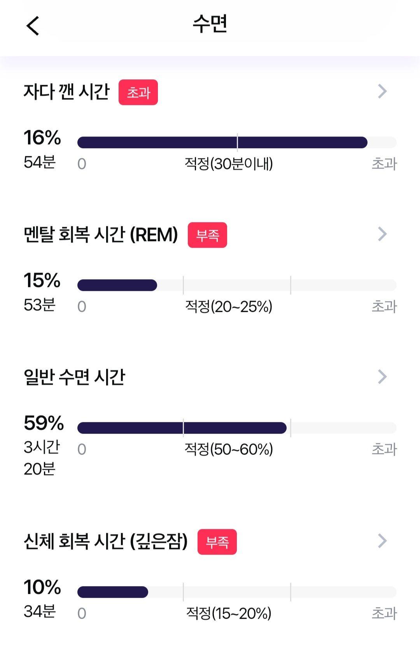Tap the 자다 깬 시간 heading
This screenshot has height=655, width=420.
point(66,92)
